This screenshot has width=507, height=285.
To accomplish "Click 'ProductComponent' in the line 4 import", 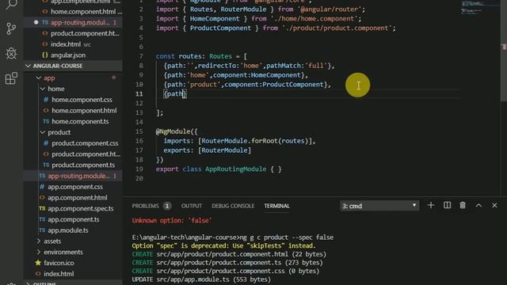I will (x=220, y=28).
